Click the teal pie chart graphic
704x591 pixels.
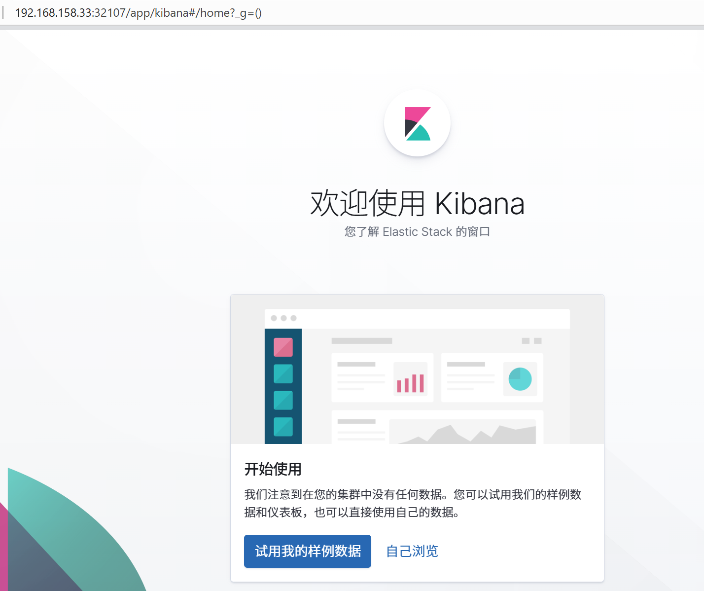520,379
